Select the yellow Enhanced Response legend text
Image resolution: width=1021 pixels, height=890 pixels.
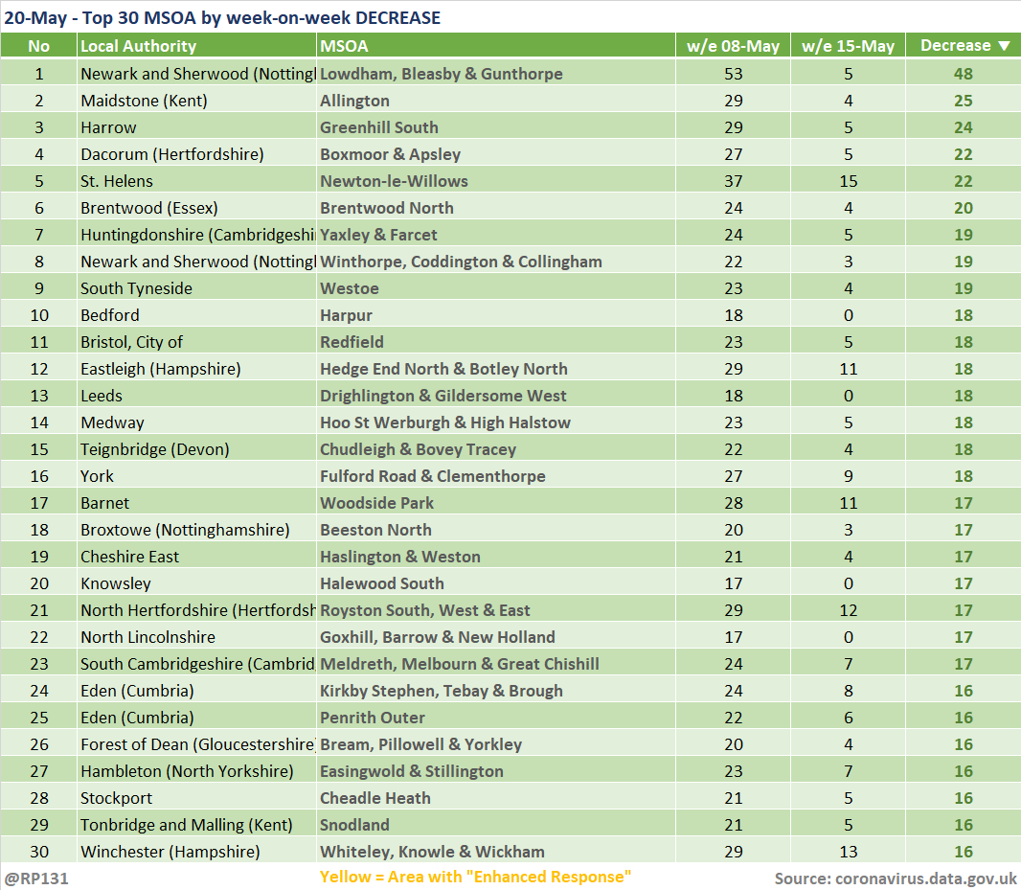(x=475, y=877)
